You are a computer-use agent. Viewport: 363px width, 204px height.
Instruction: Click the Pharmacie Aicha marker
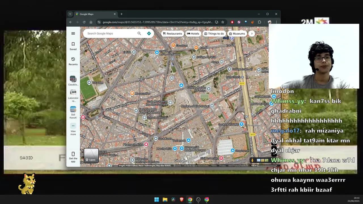coord(146,144)
